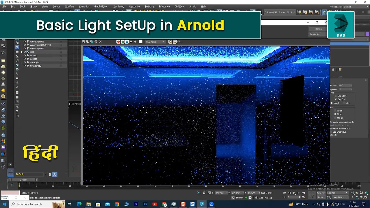Screen dimensions: 370x208
Task: Click the freeze snowflake icon for Box011
Action: click(61, 59)
